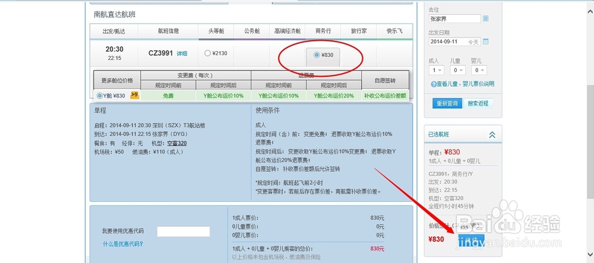Image resolution: width=594 pixels, height=263 pixels.
Task: Click the 免费 change fee cell
Action: pyautogui.click(x=168, y=96)
